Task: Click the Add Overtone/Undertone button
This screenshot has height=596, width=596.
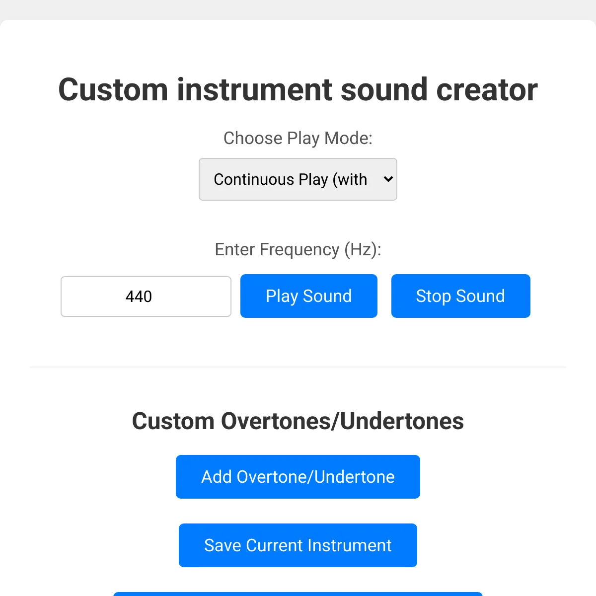Action: coord(298,477)
